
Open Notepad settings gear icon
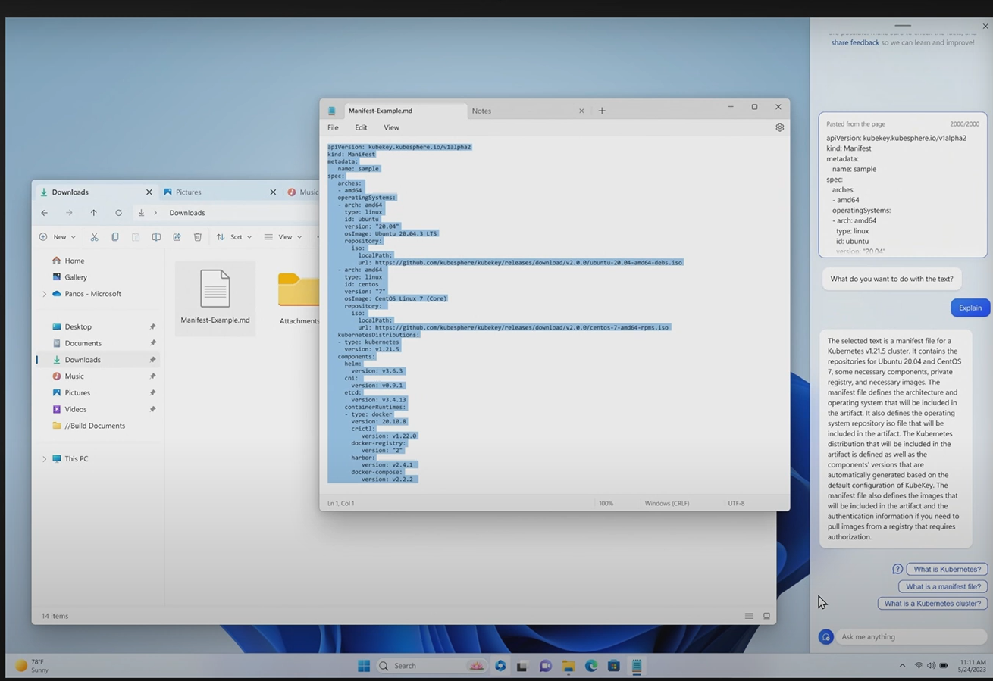click(779, 127)
